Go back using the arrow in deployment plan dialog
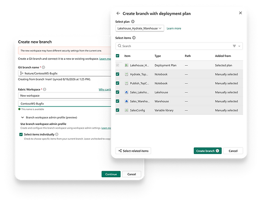Viewport: 262px width, 204px height. [x=118, y=13]
